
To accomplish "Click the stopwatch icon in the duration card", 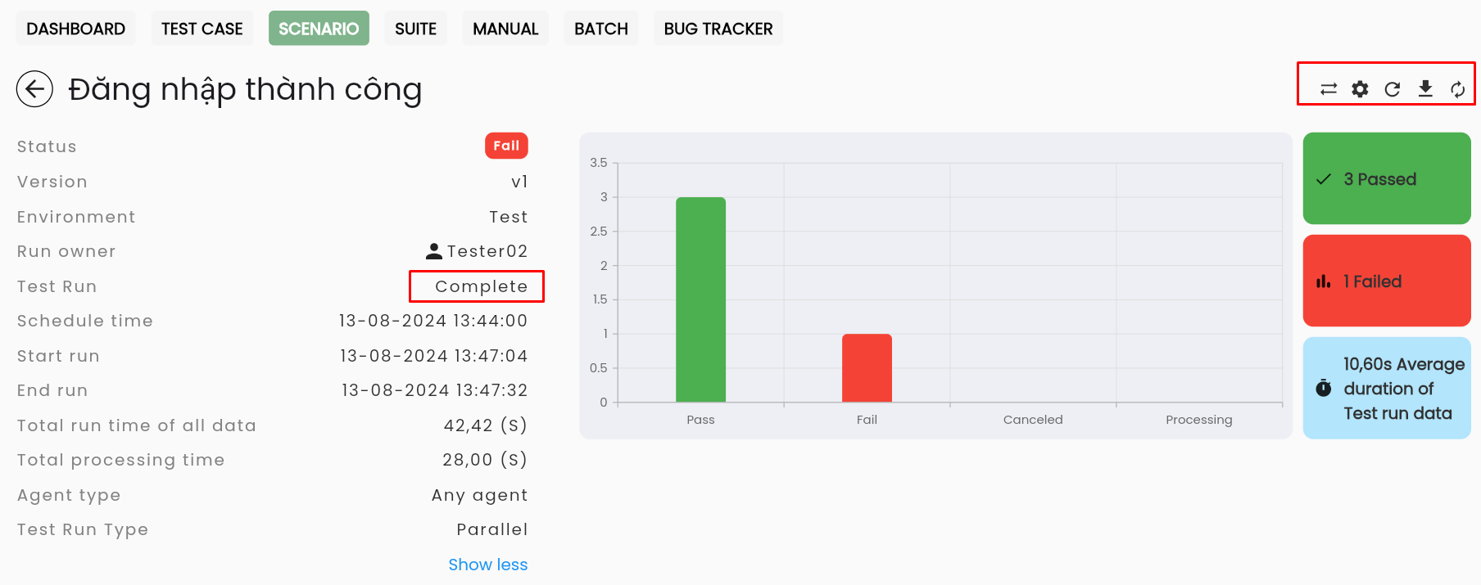I will [x=1324, y=388].
